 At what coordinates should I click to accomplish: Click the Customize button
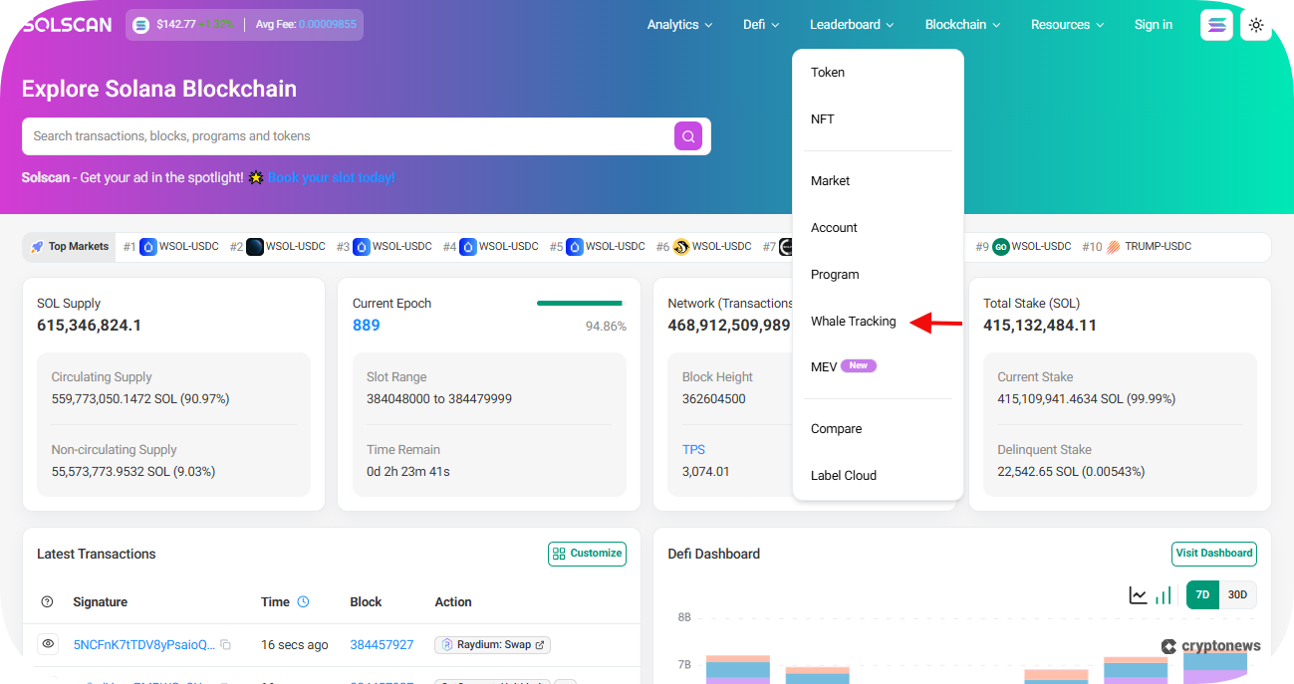click(587, 554)
